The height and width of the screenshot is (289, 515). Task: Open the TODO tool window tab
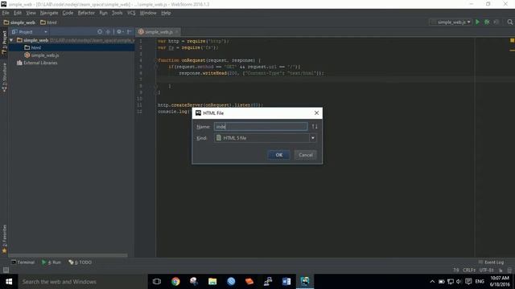click(80, 263)
